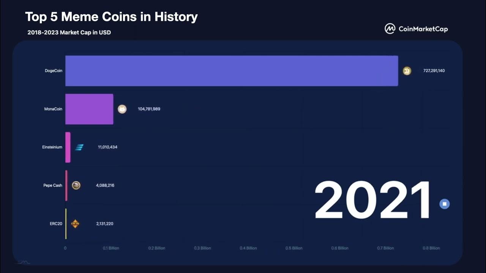
Task: Click the blue stop button beside 2021
Action: (444, 204)
